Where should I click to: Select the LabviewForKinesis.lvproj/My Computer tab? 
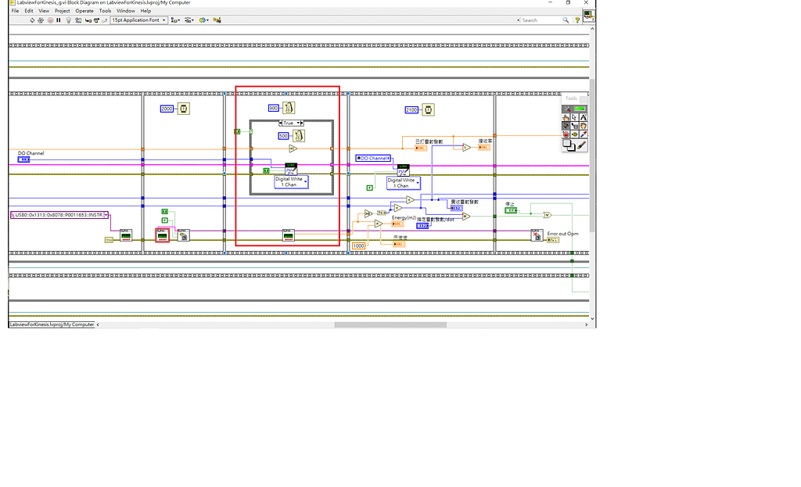point(50,324)
